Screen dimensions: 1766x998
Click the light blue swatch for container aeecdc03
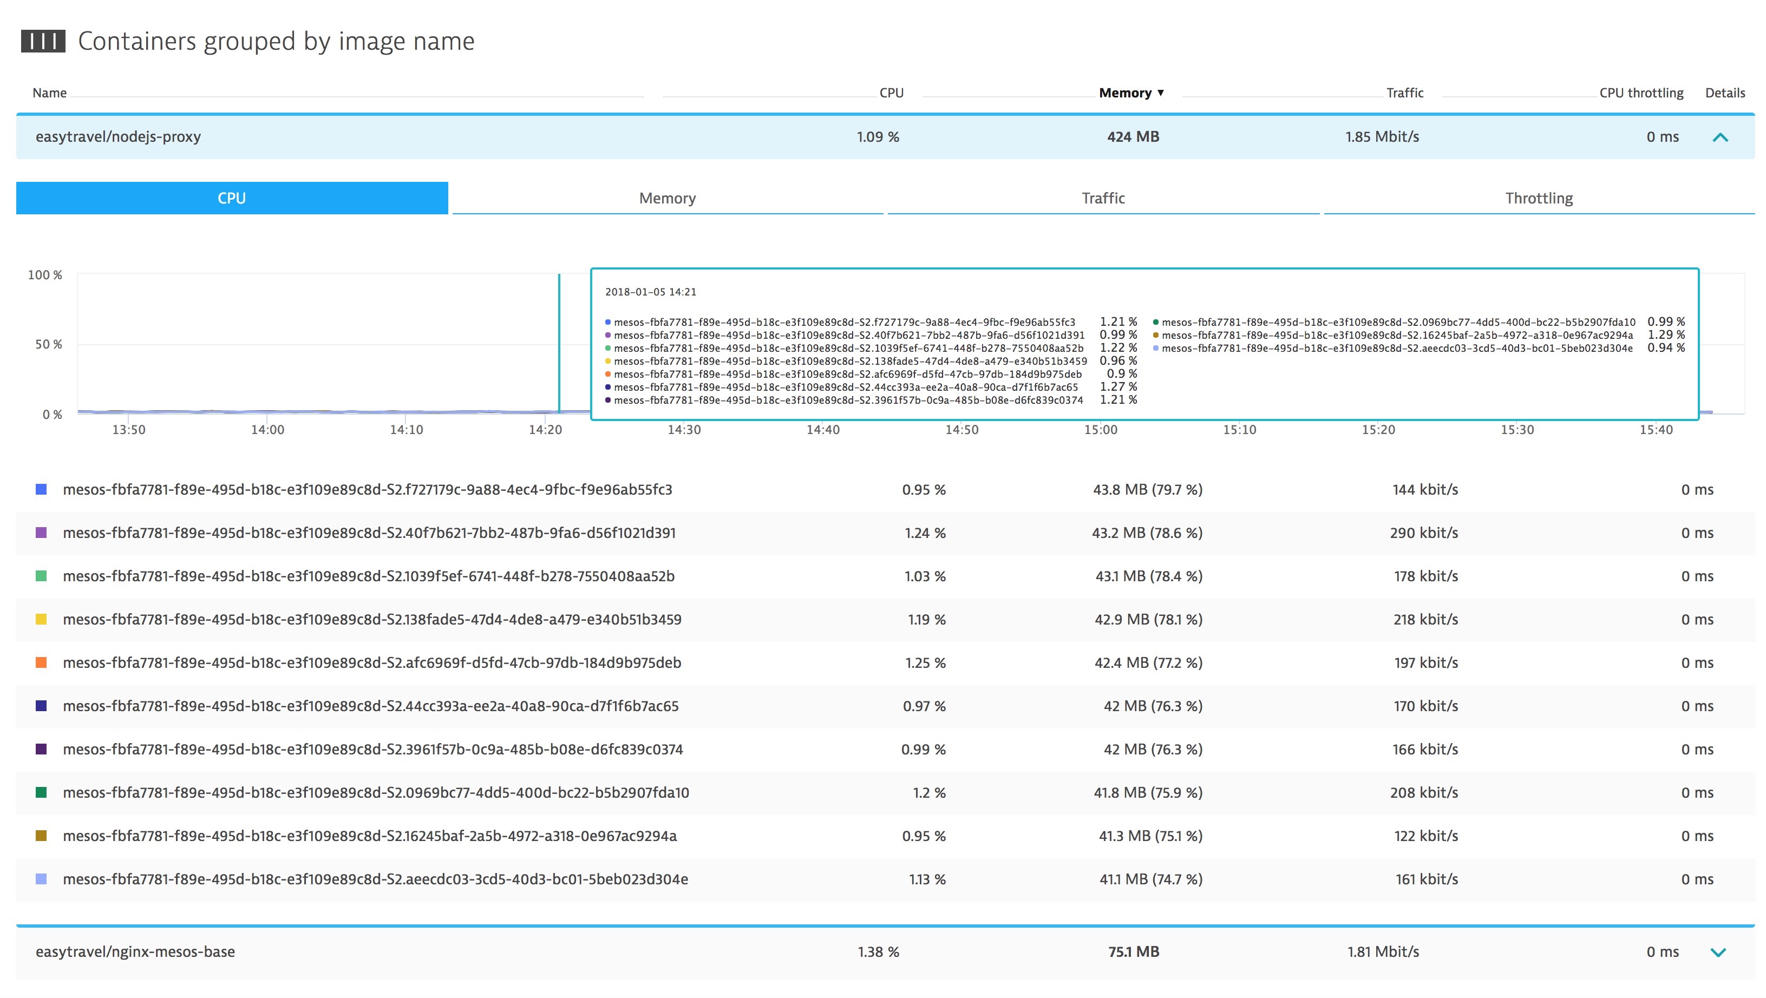41,879
